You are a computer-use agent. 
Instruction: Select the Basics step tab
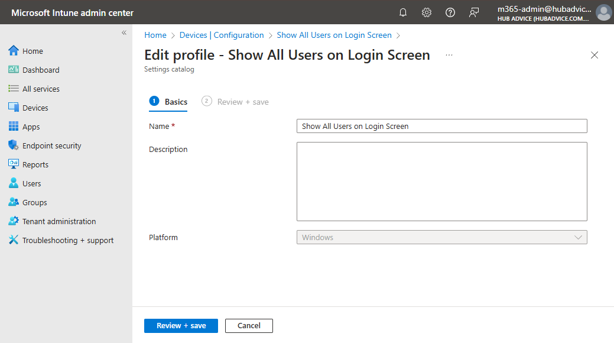176,102
